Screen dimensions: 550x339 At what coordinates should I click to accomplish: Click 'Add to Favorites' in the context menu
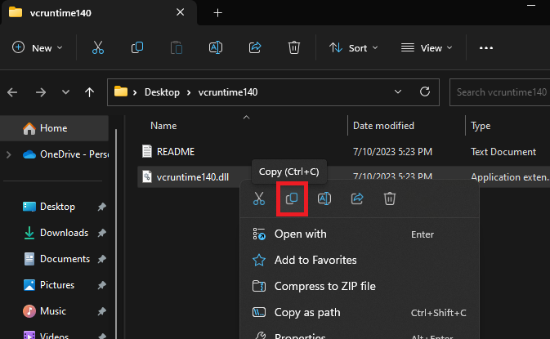coord(315,260)
